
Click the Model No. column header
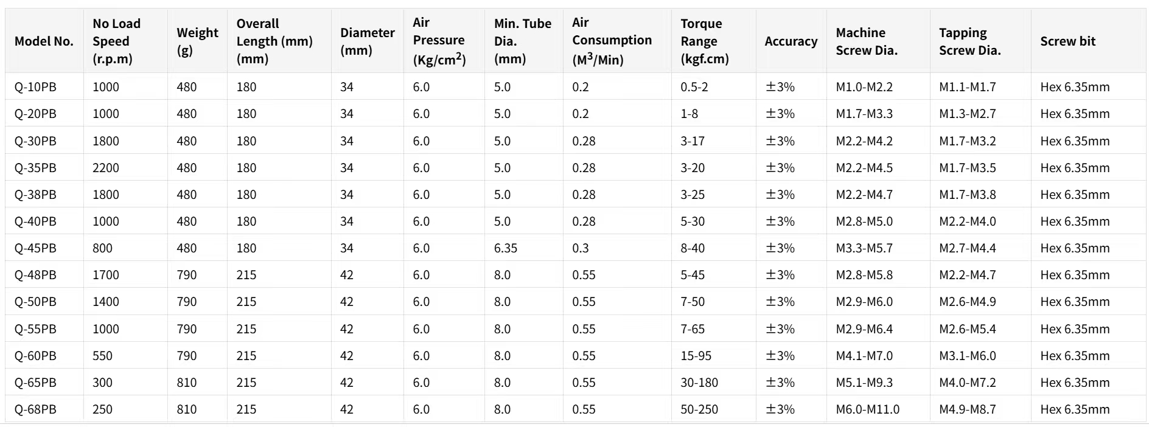pyautogui.click(x=44, y=41)
